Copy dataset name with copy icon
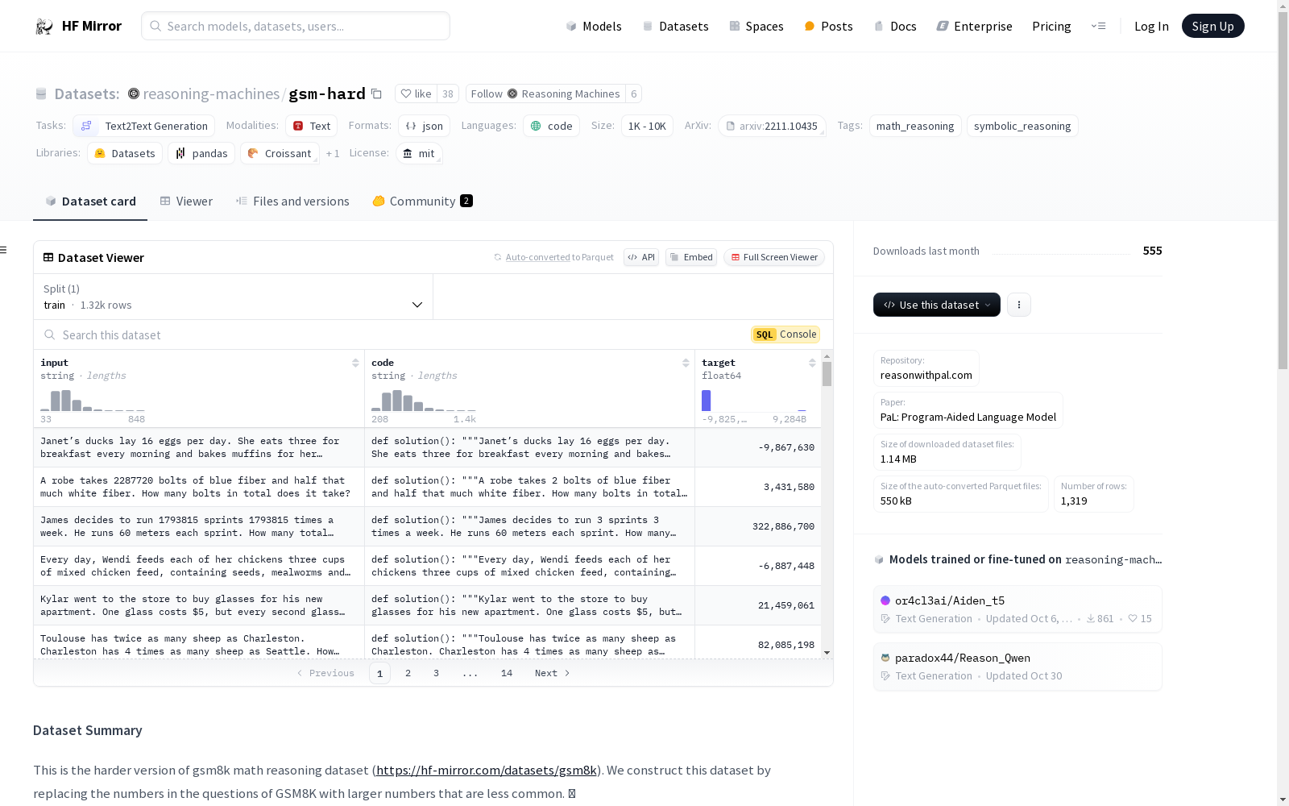 click(x=376, y=93)
